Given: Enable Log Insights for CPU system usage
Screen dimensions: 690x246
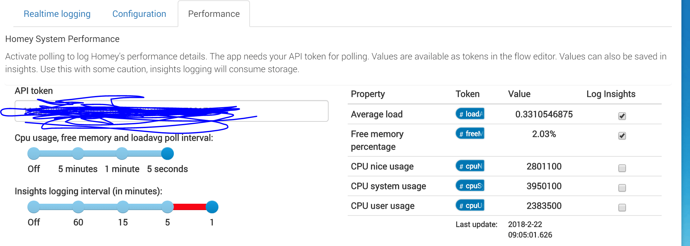Looking at the screenshot, I should coord(622,188).
